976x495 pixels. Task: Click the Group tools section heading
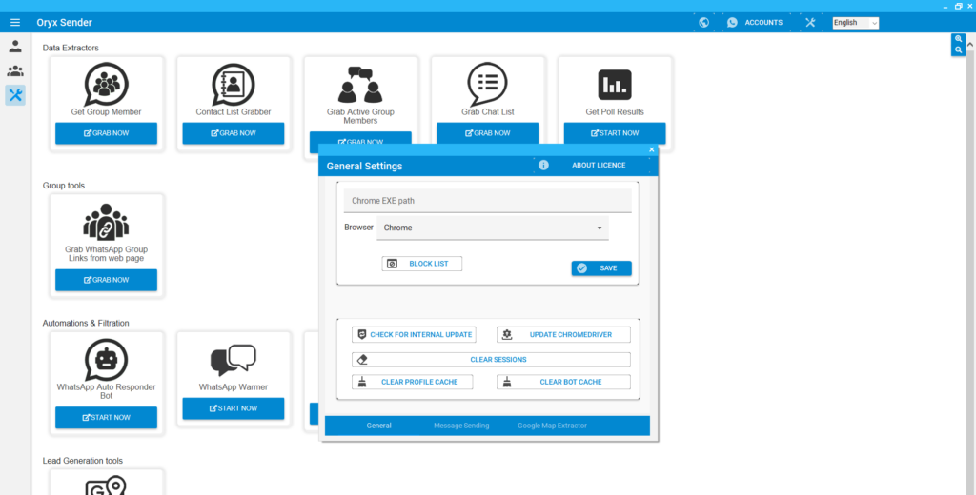(64, 186)
